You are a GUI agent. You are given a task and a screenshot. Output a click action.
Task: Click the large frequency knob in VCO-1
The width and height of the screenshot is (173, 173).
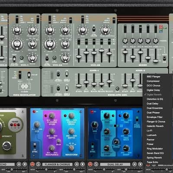17,44
